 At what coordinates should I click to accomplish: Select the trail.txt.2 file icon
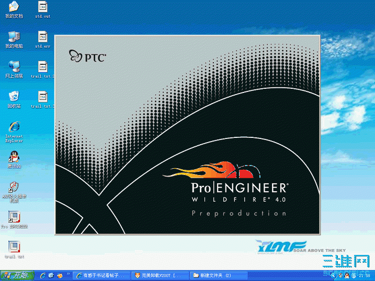42,69
